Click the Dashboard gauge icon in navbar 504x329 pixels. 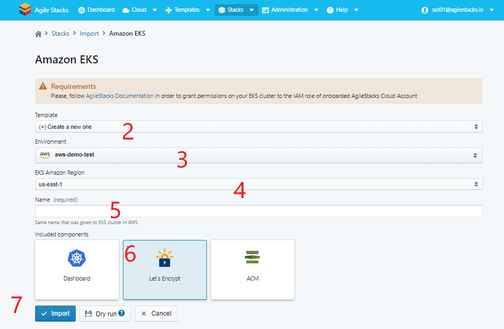[x=82, y=10]
